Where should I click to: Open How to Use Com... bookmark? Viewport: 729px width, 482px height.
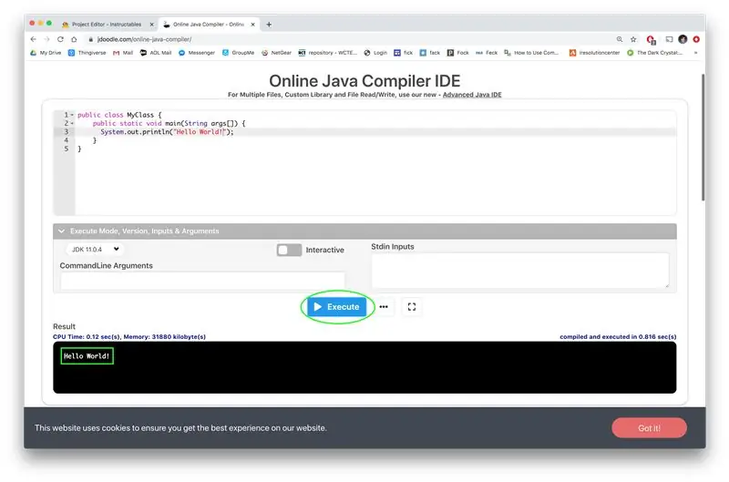click(531, 53)
